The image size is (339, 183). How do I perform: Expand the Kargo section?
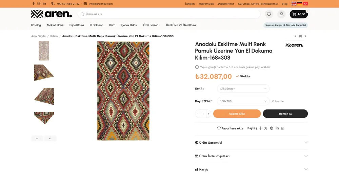tap(251, 169)
